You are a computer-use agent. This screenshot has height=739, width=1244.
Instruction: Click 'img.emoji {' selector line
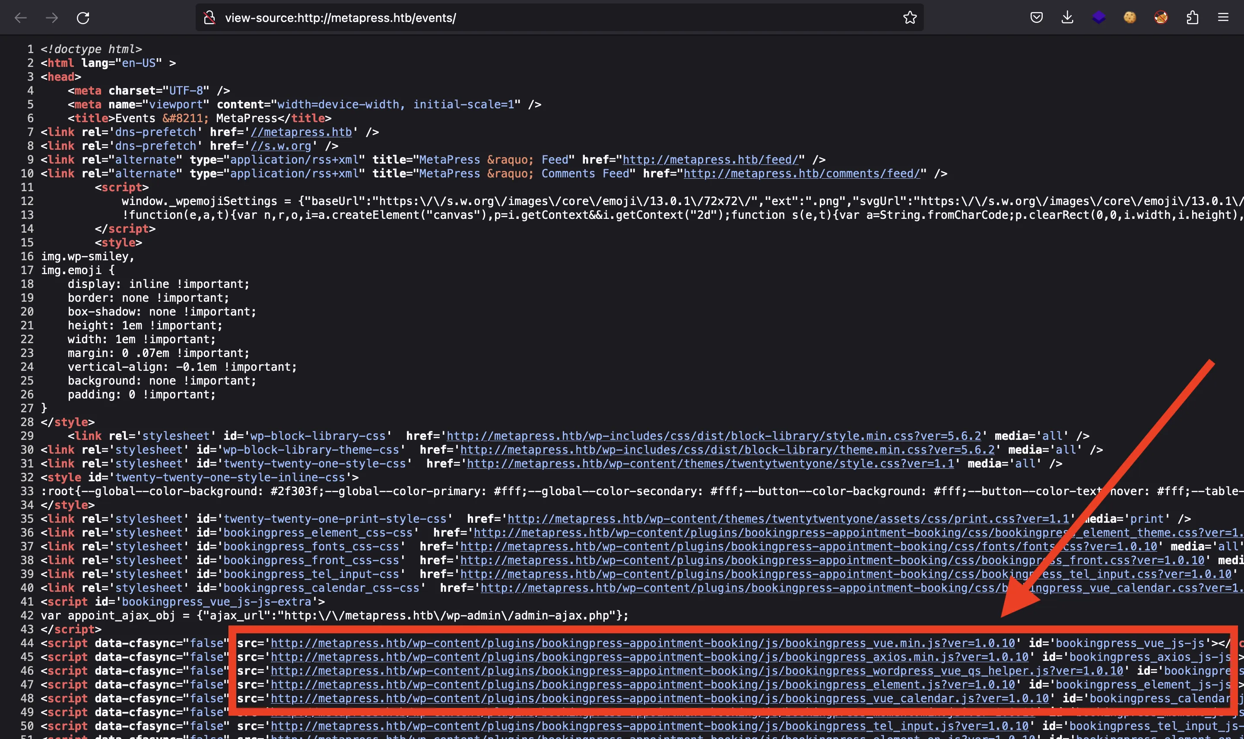(x=78, y=270)
